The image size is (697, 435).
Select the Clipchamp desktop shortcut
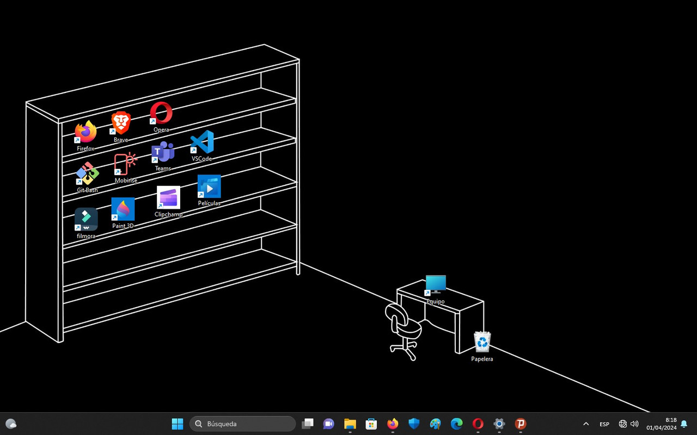tap(168, 202)
